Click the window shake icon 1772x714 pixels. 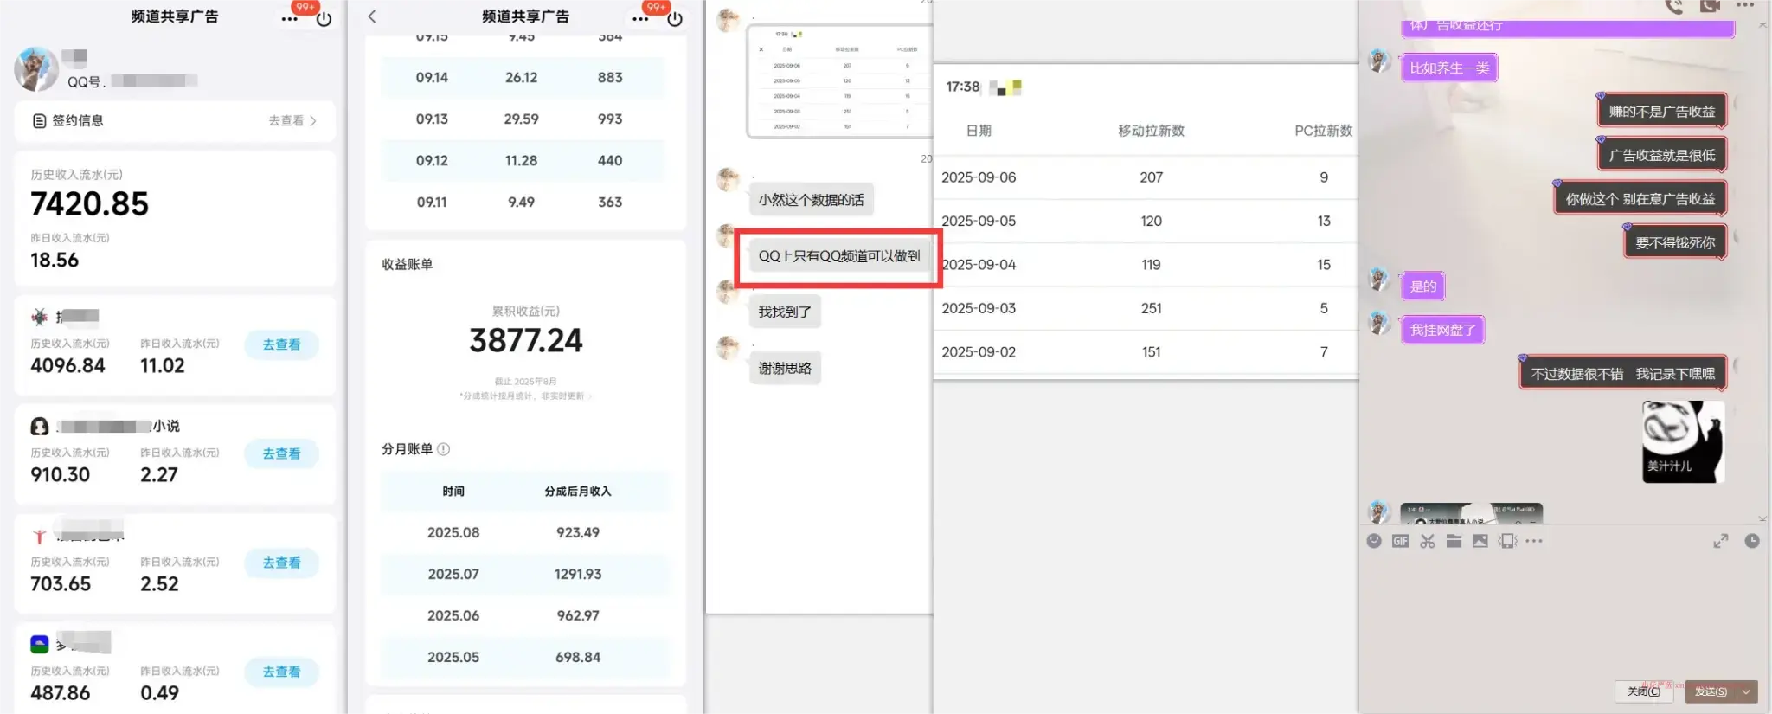click(x=1507, y=541)
